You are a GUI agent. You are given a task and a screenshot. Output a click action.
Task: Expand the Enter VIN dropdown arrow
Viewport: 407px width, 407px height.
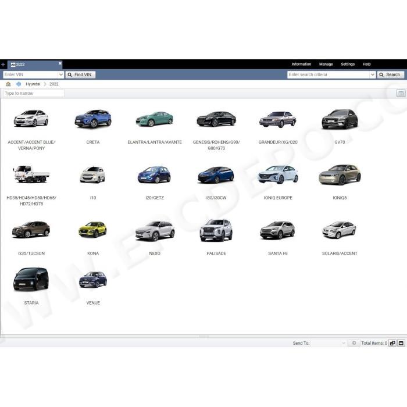point(60,75)
